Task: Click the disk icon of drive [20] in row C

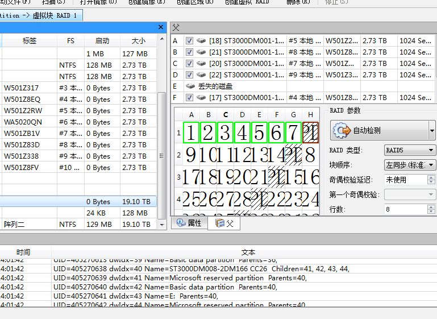Action: point(202,64)
